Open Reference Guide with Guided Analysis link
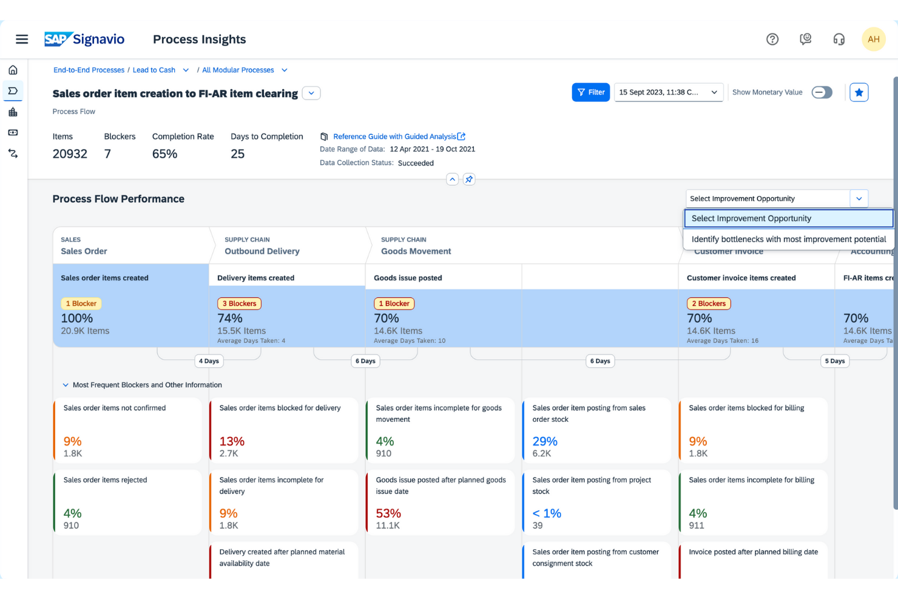Image resolution: width=898 pixels, height=599 pixels. pos(395,136)
